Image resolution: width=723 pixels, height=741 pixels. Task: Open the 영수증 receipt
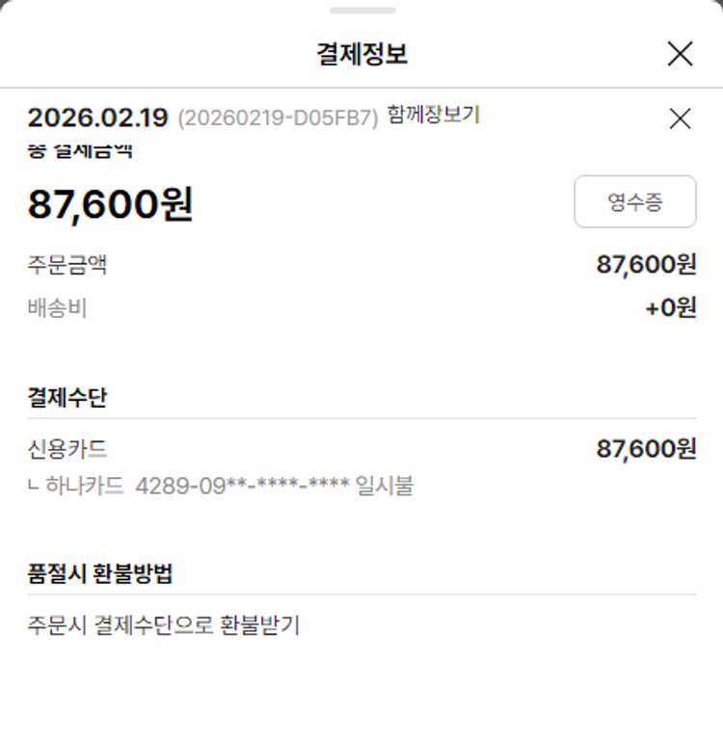point(634,201)
